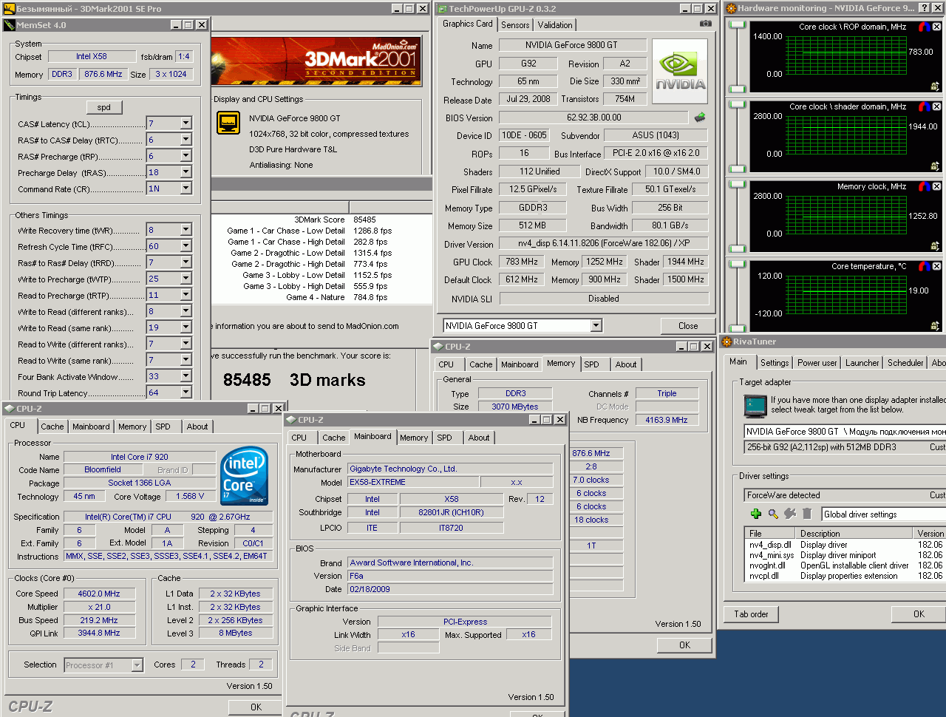Switch to Validation tab in GPU-Z
Viewport: 946px width, 717px height.
555,24
